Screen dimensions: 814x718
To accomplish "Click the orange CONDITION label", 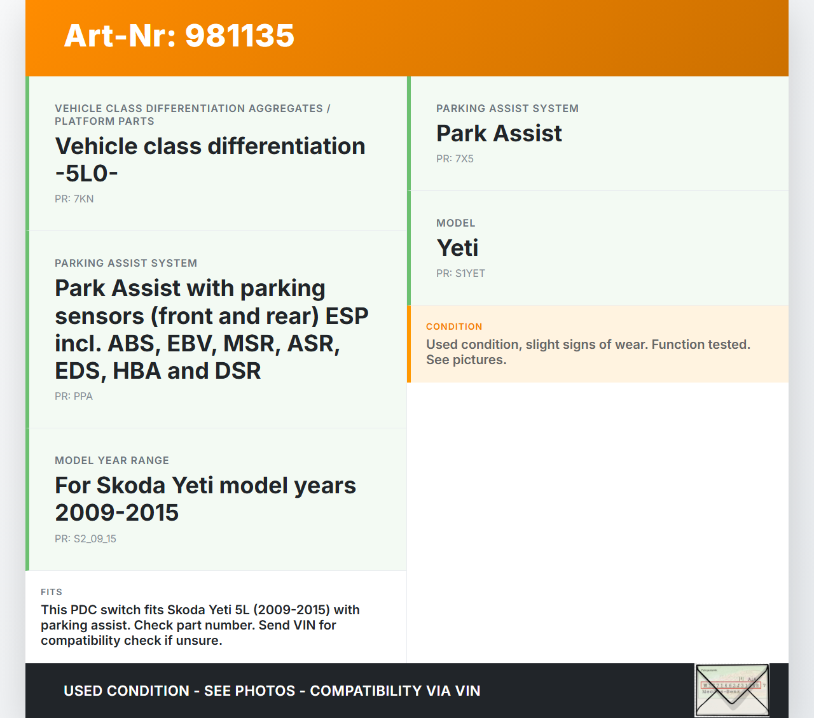I will click(454, 327).
